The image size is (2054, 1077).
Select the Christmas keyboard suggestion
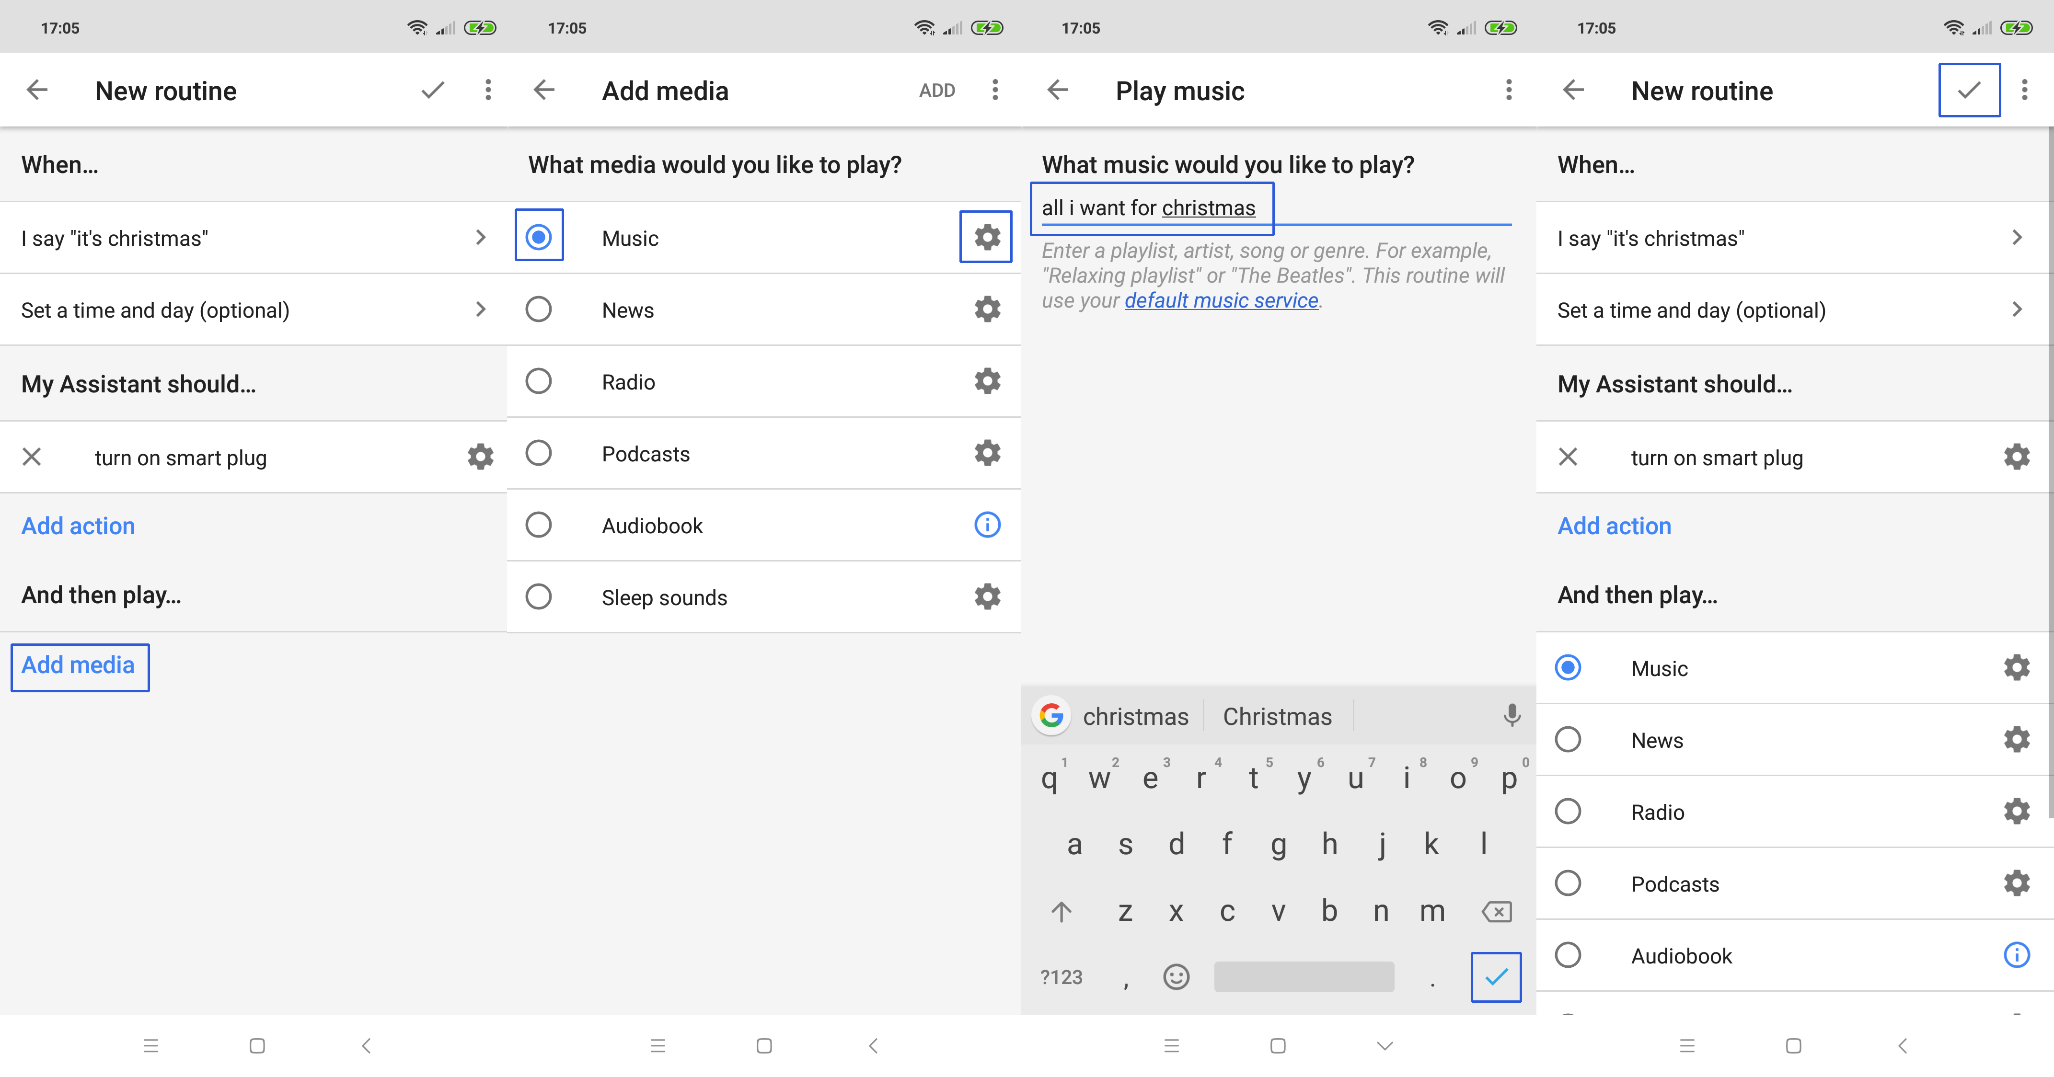tap(1277, 716)
